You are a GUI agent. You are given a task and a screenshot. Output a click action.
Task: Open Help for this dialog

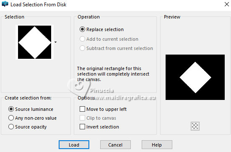pos(157,145)
